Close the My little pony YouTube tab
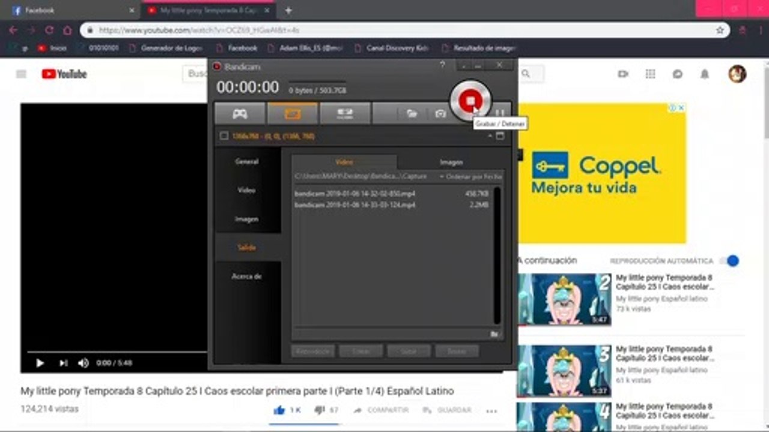 pos(267,10)
